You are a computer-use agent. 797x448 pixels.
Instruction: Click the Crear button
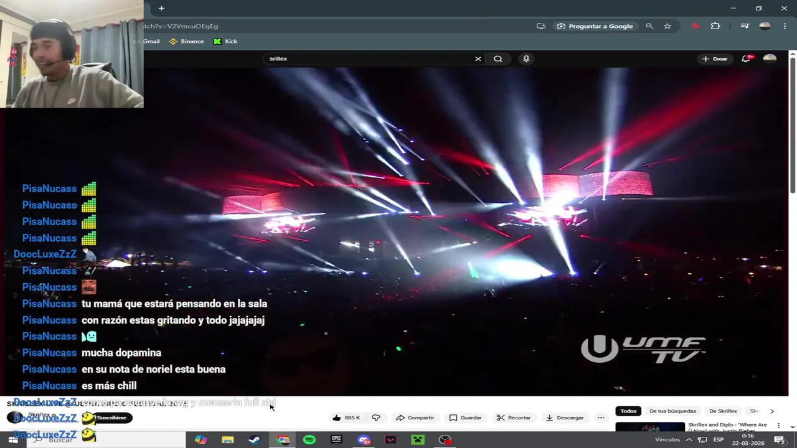[x=714, y=58]
